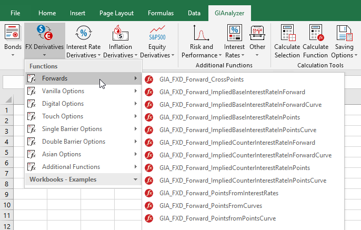Click the fx icon beside Touch Options
The width and height of the screenshot is (361, 230).
(x=32, y=116)
